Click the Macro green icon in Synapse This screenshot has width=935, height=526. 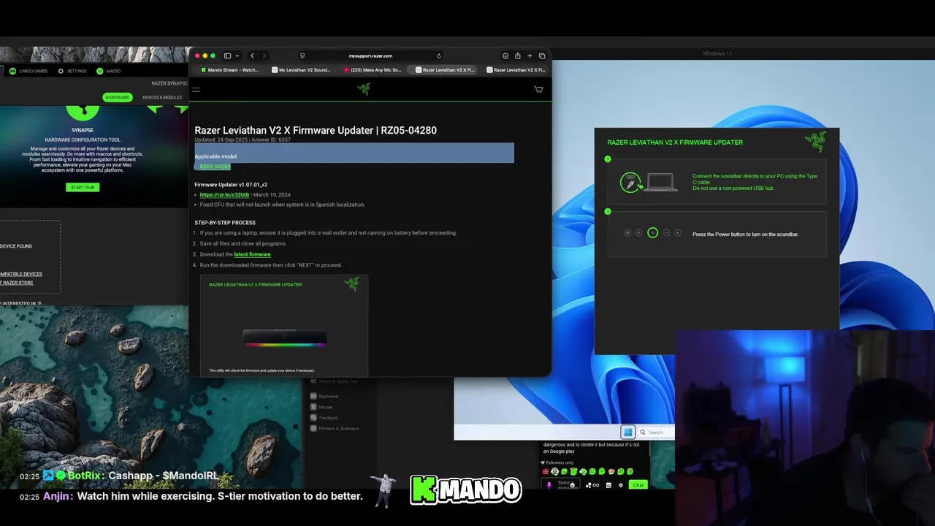click(x=100, y=71)
